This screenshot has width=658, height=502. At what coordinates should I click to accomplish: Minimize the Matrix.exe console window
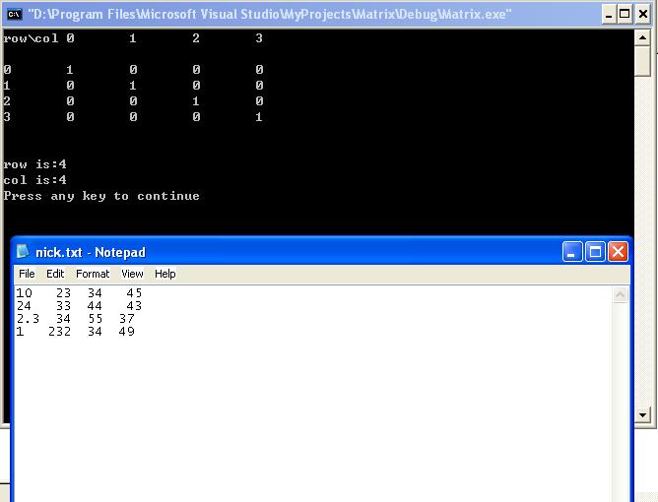coord(608,15)
